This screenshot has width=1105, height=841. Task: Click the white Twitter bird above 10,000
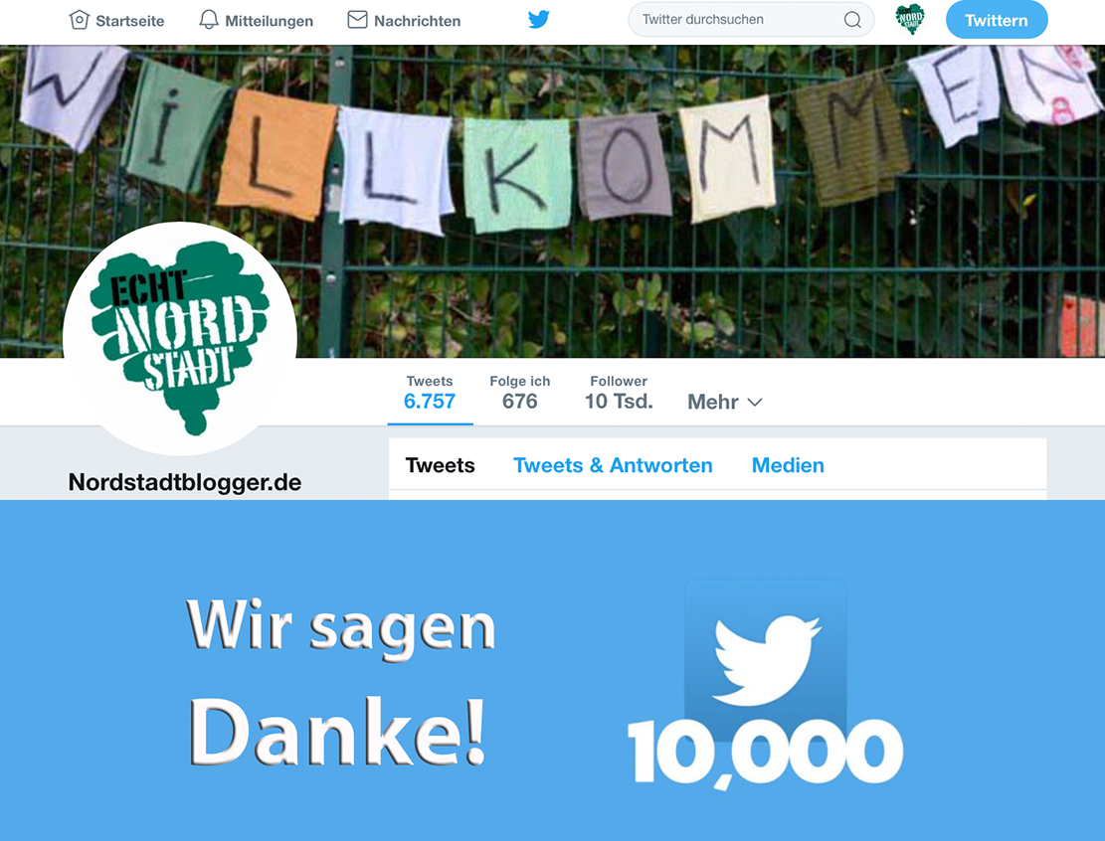click(766, 661)
